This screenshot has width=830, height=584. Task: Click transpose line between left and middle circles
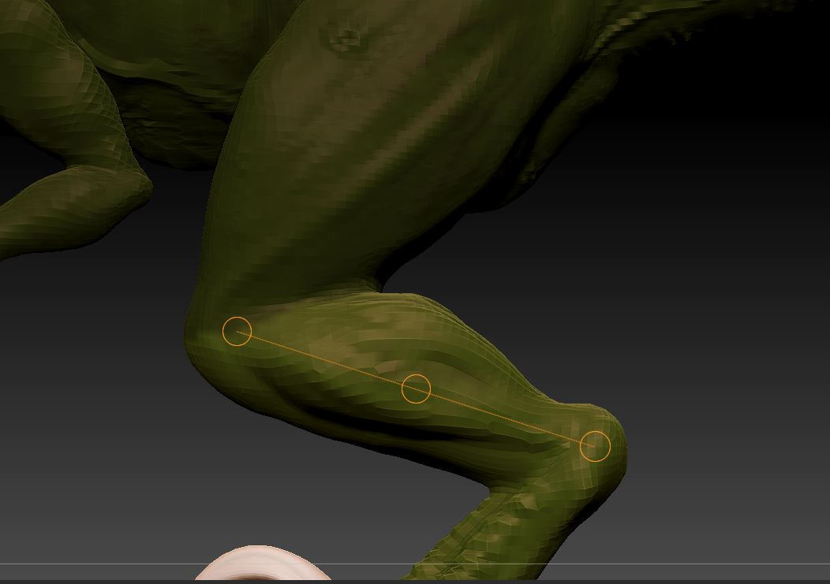(x=326, y=360)
